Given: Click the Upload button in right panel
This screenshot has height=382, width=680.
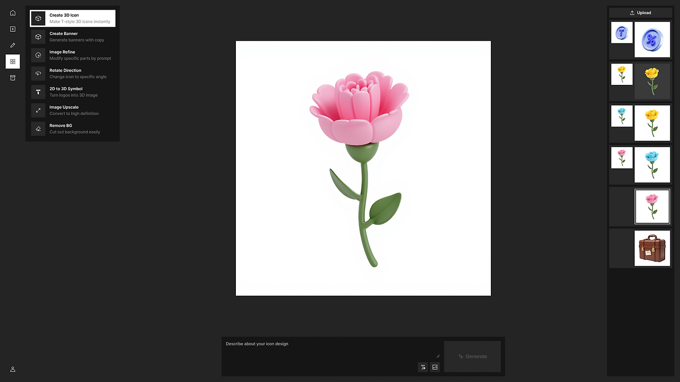Looking at the screenshot, I should [640, 12].
